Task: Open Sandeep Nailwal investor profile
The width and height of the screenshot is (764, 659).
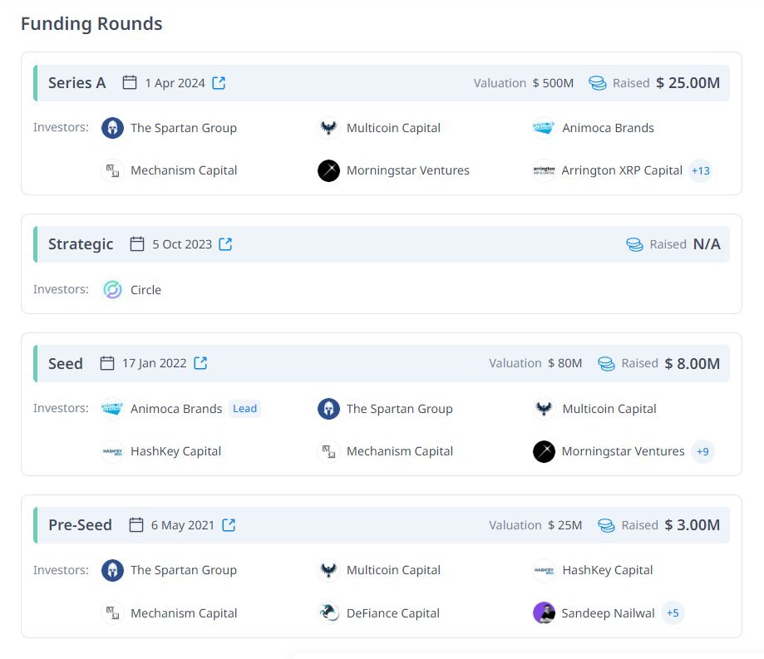Action: (x=608, y=613)
